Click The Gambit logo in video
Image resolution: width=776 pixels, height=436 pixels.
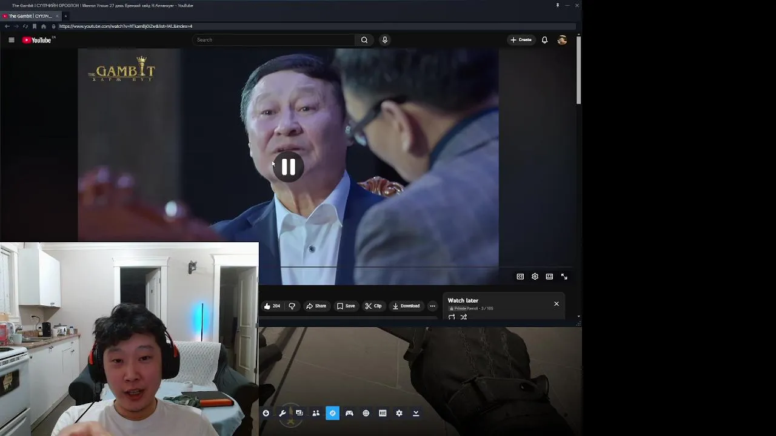coord(122,68)
